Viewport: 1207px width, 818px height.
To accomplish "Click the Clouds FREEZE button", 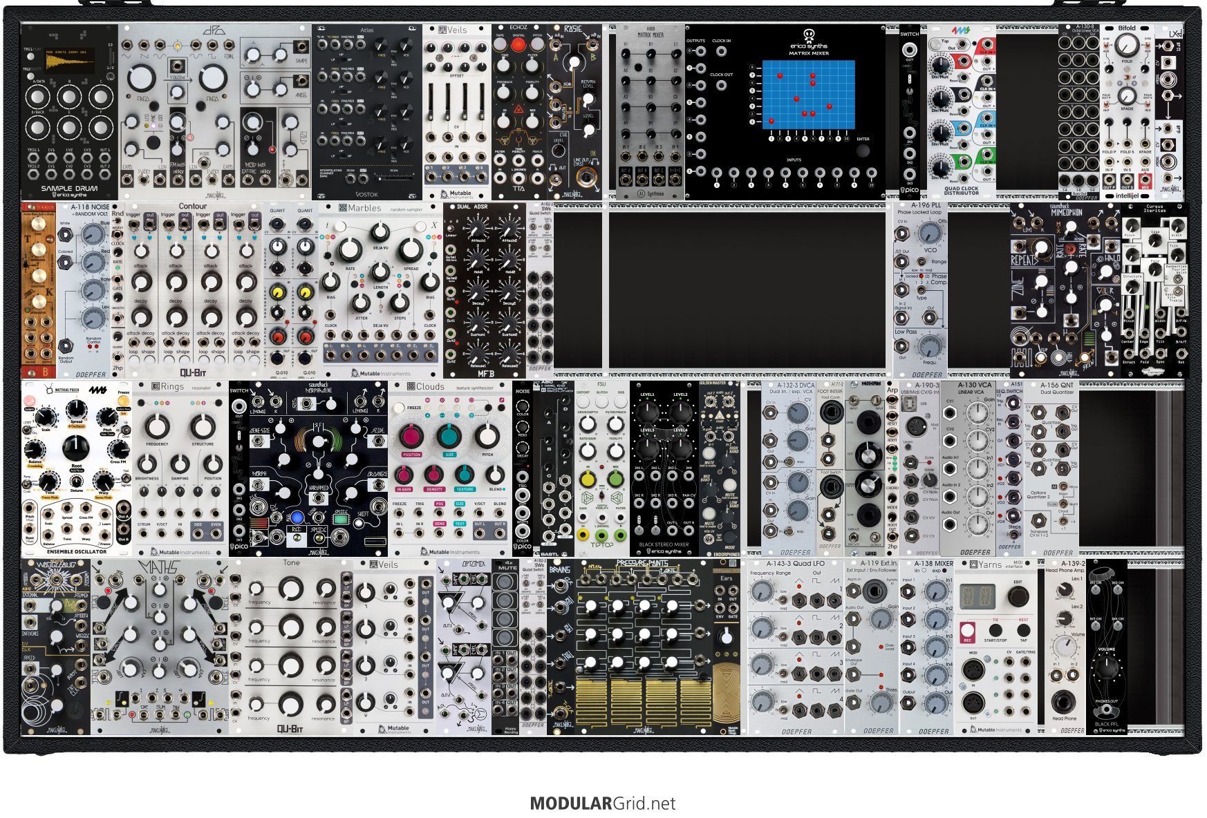I will point(399,408).
